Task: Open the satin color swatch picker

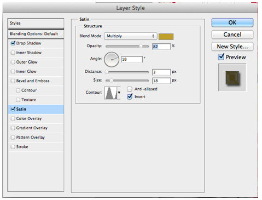Action: point(166,37)
